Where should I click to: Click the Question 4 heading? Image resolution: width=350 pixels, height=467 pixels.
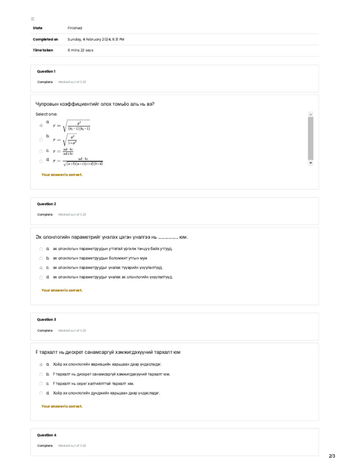click(46, 435)
